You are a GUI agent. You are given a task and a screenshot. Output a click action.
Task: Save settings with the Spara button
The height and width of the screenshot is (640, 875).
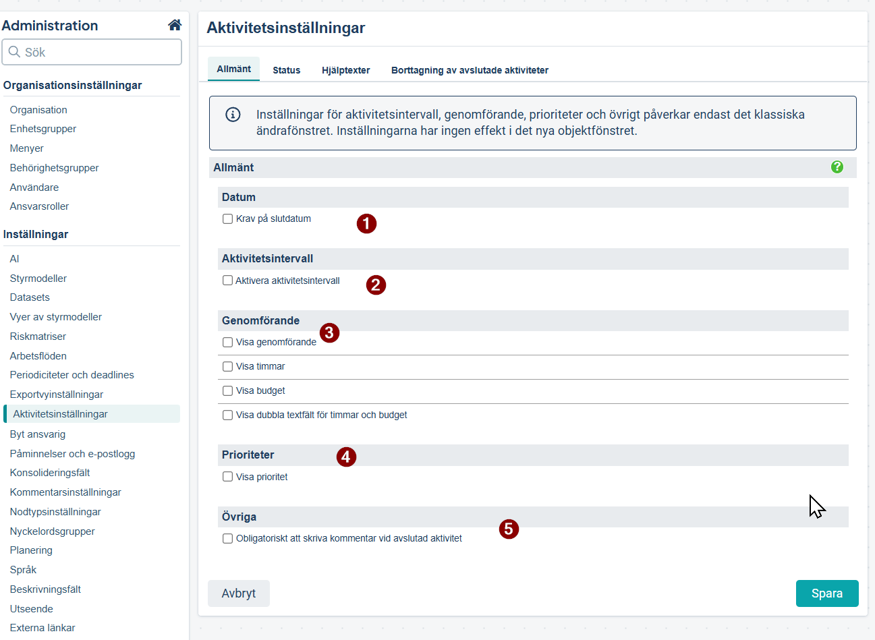827,593
